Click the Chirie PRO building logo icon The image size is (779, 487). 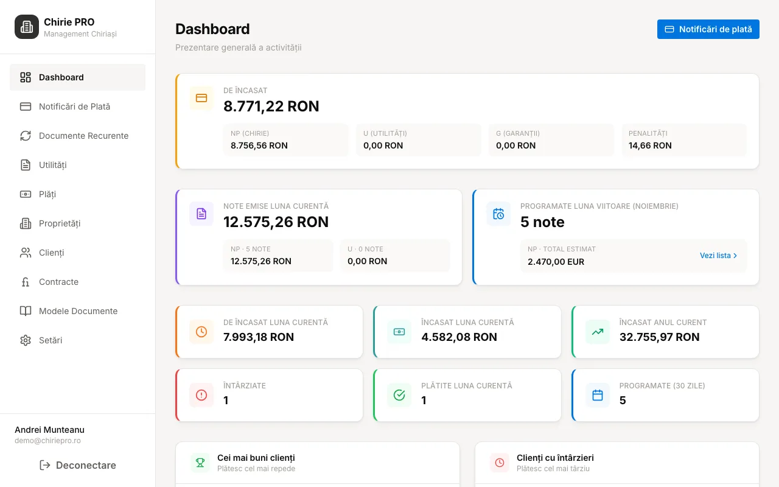[x=27, y=27]
